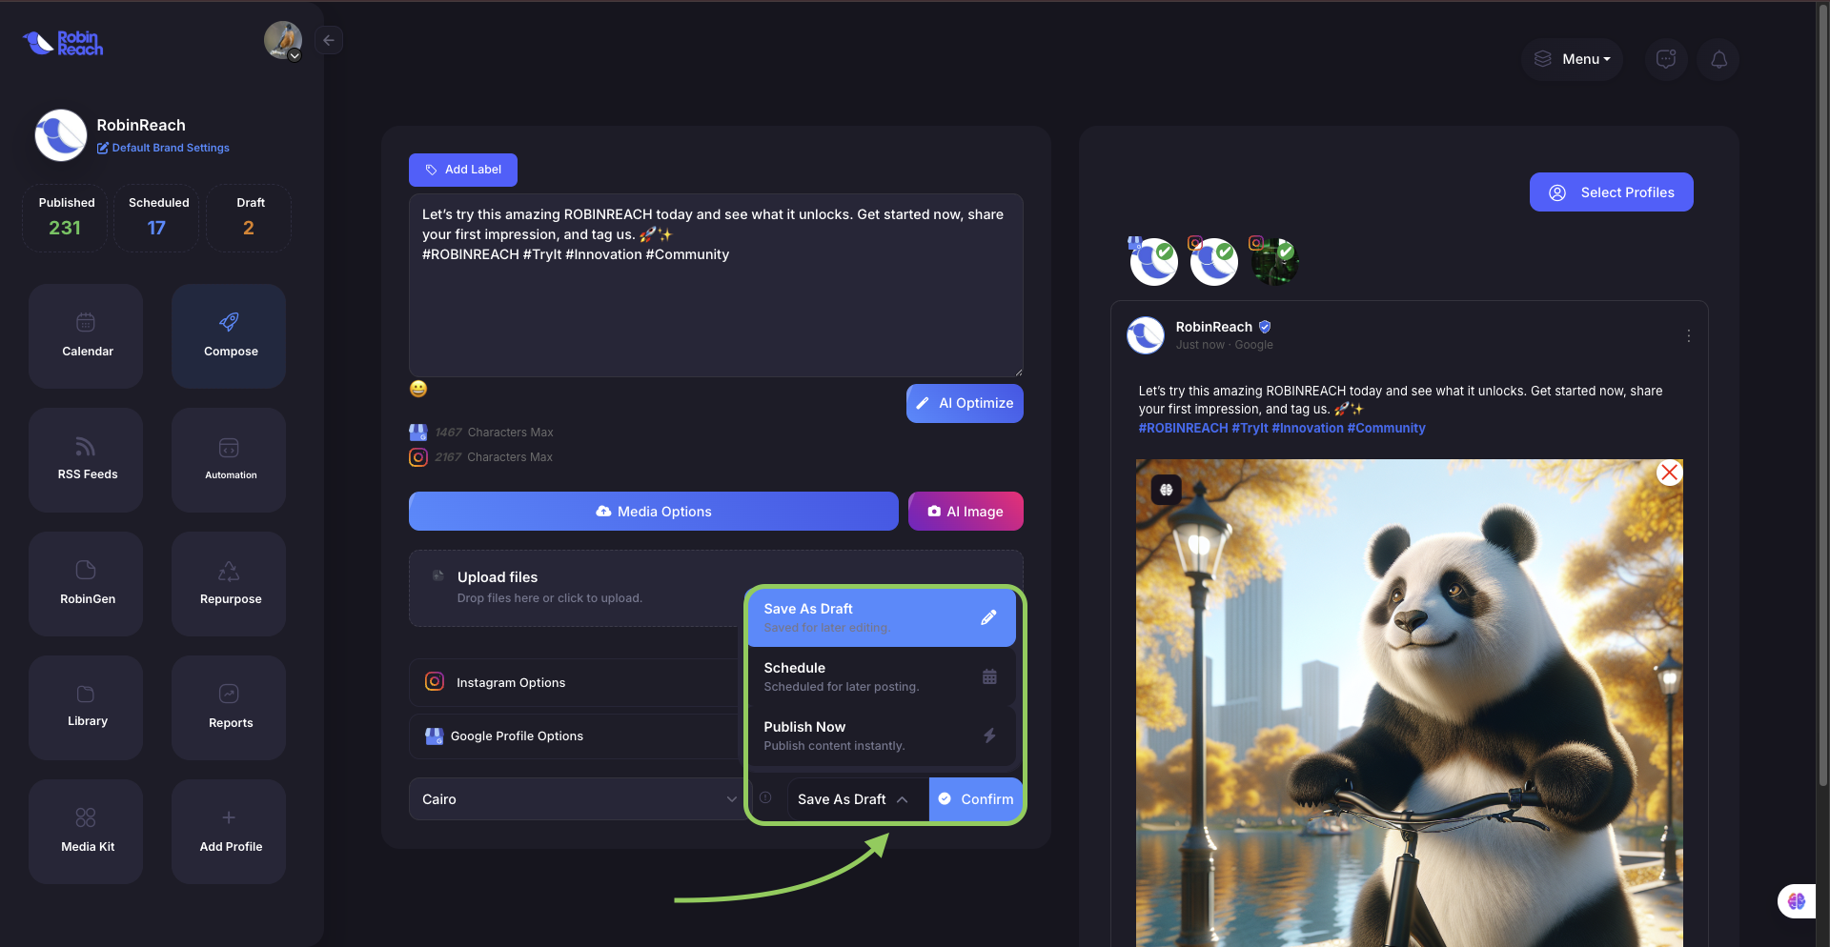Open the Compose section

coord(229,335)
